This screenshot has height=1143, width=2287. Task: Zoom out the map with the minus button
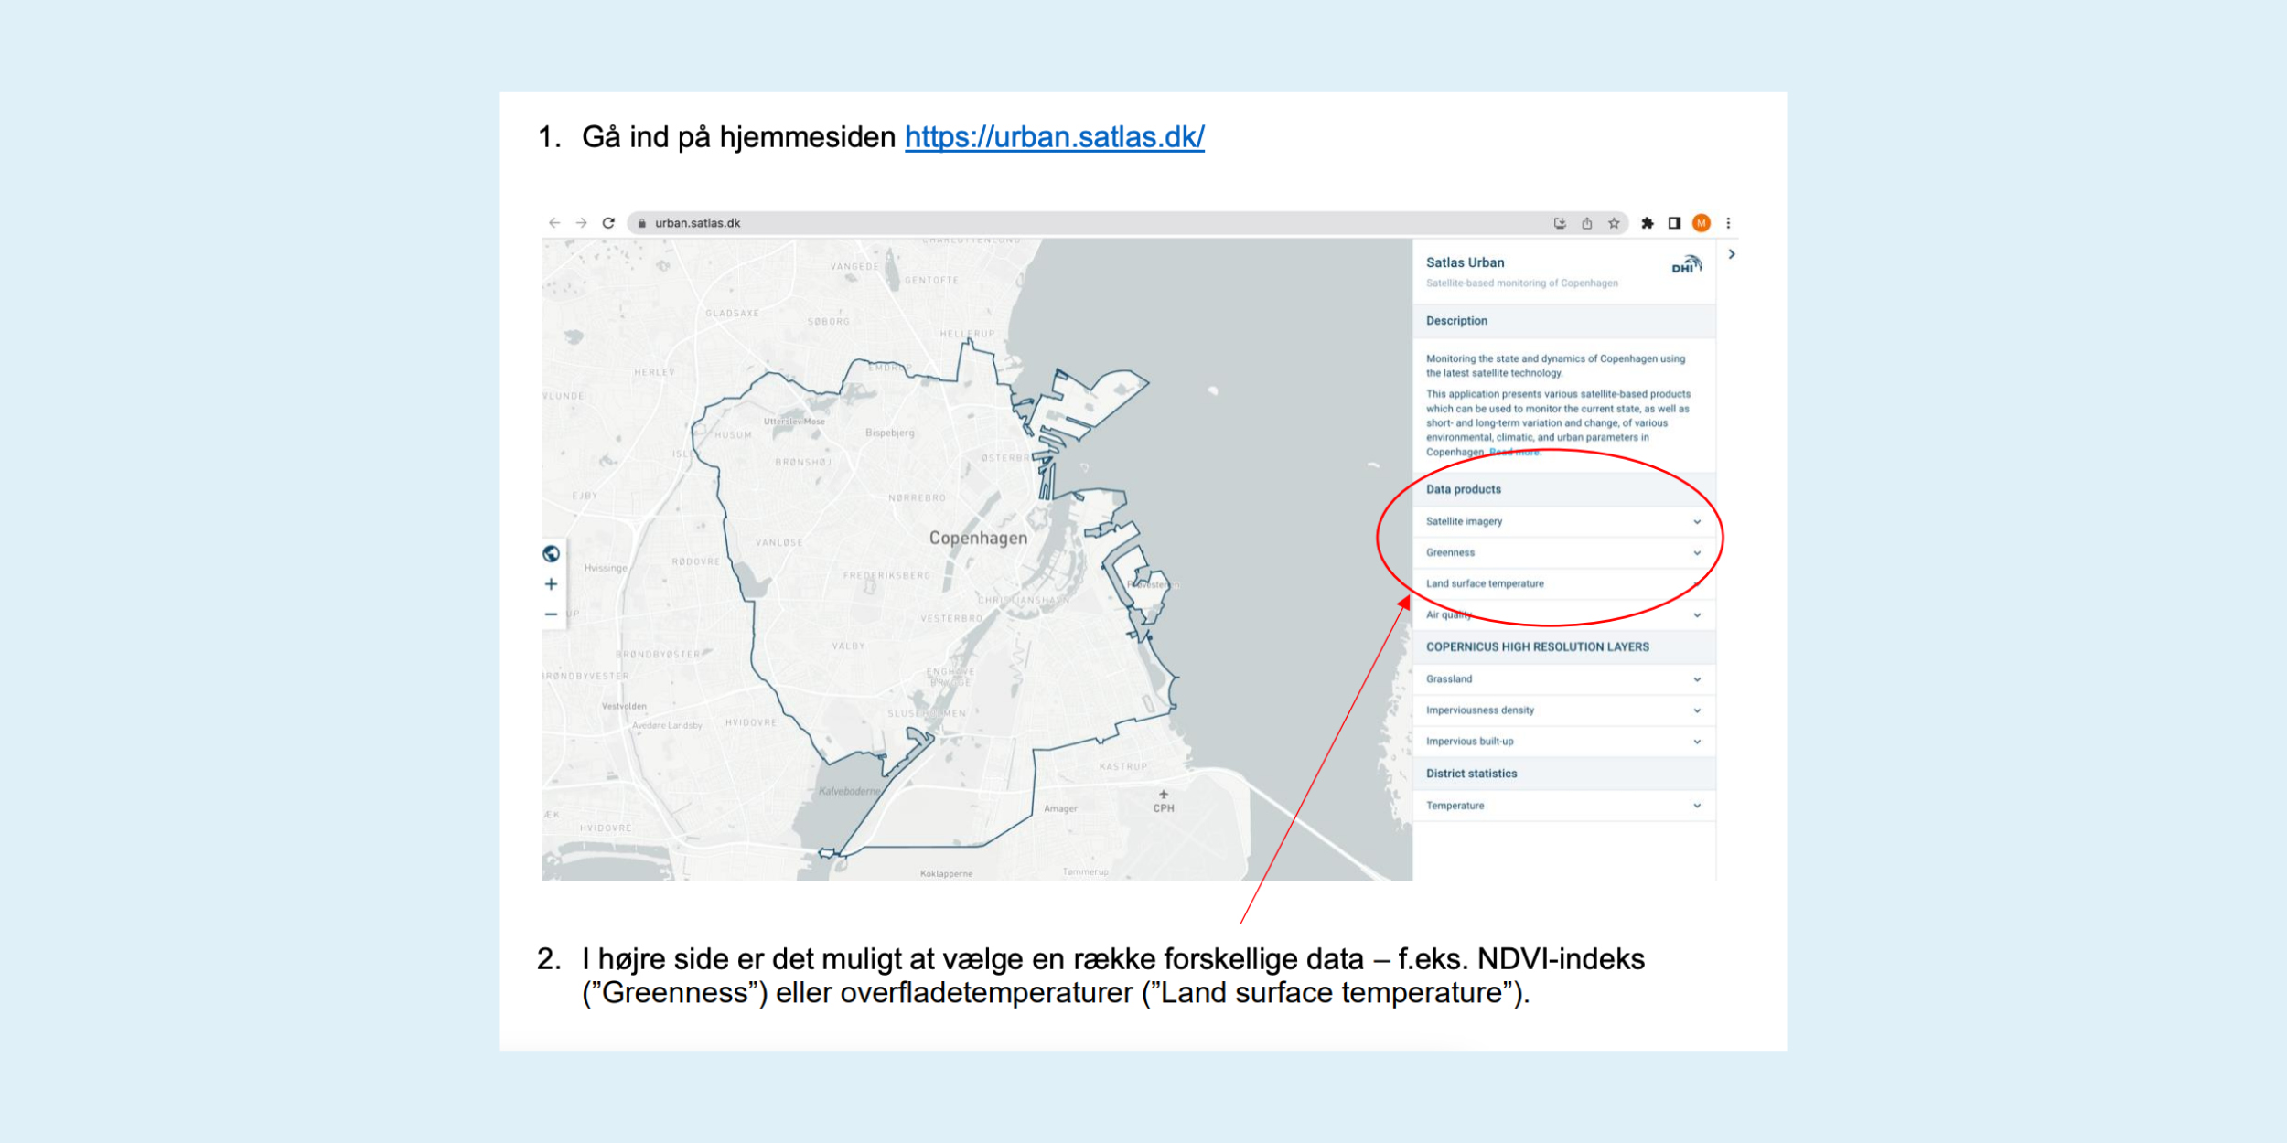tap(551, 614)
